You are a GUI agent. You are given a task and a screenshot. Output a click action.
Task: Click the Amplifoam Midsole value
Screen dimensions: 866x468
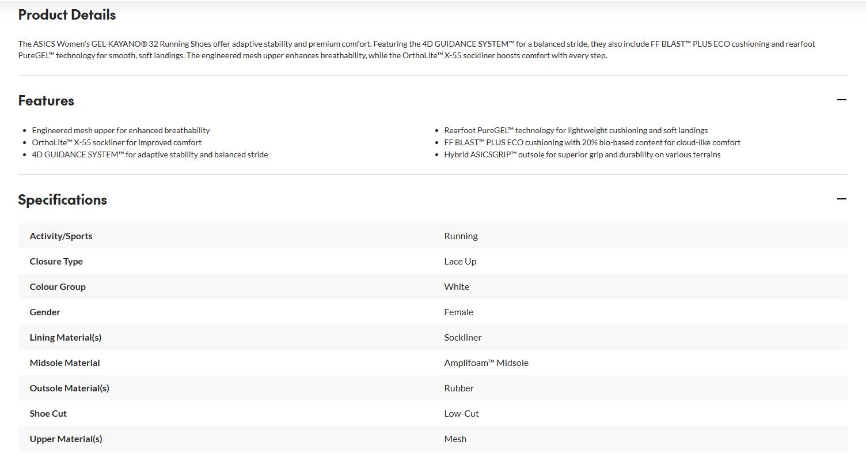[x=486, y=363]
